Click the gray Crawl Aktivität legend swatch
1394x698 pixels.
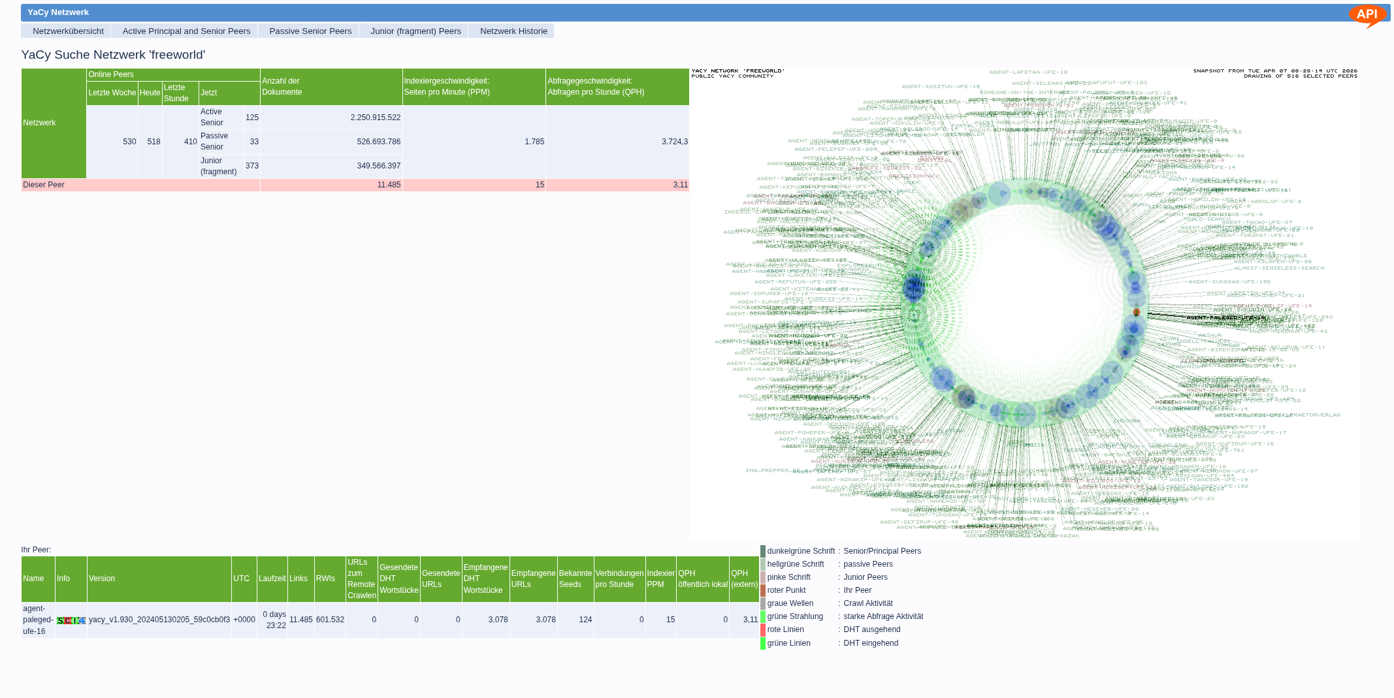pos(762,603)
